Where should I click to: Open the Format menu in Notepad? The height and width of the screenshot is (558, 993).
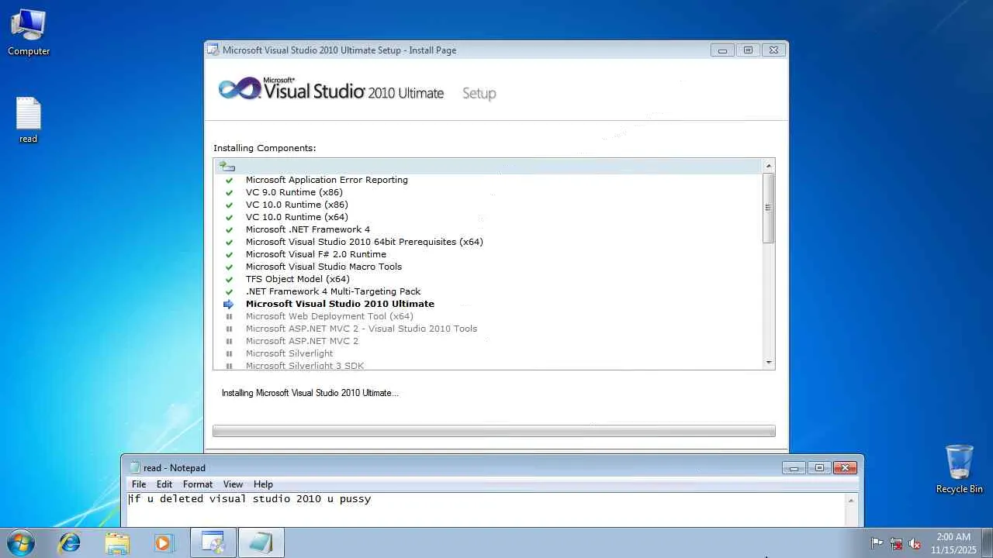pos(198,484)
